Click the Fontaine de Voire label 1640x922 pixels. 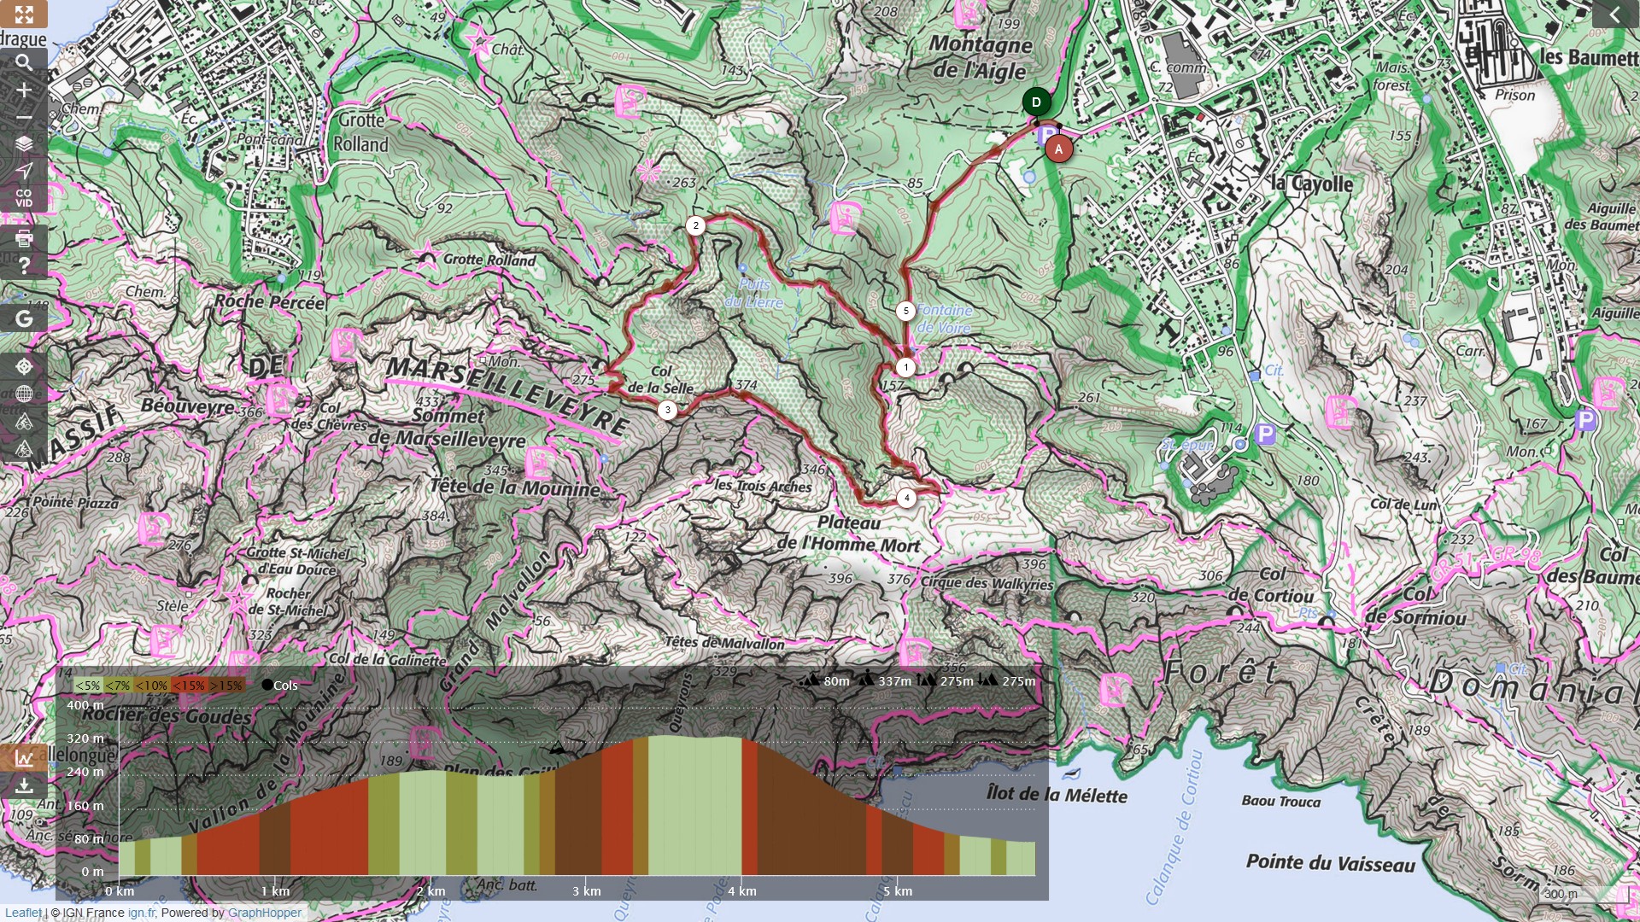(944, 319)
